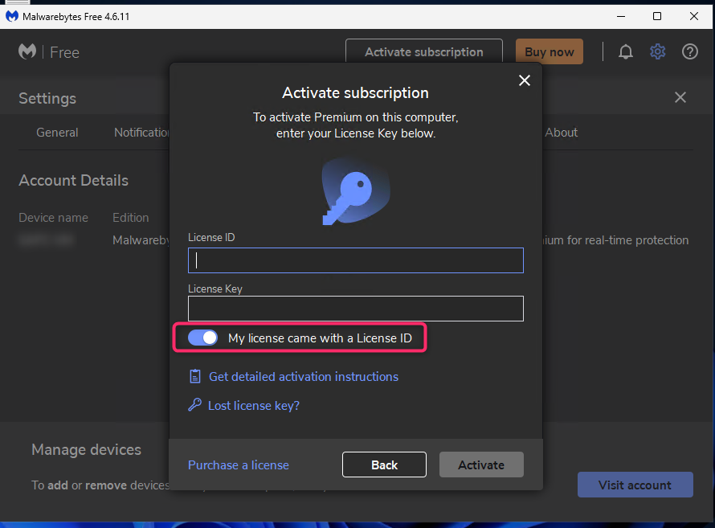The height and width of the screenshot is (528, 715).
Task: Go Back in the activation dialog
Action: 384,465
